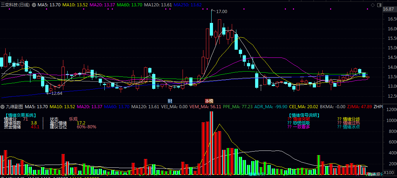Click the 情绪指数 value 3.8

click(34, 123)
